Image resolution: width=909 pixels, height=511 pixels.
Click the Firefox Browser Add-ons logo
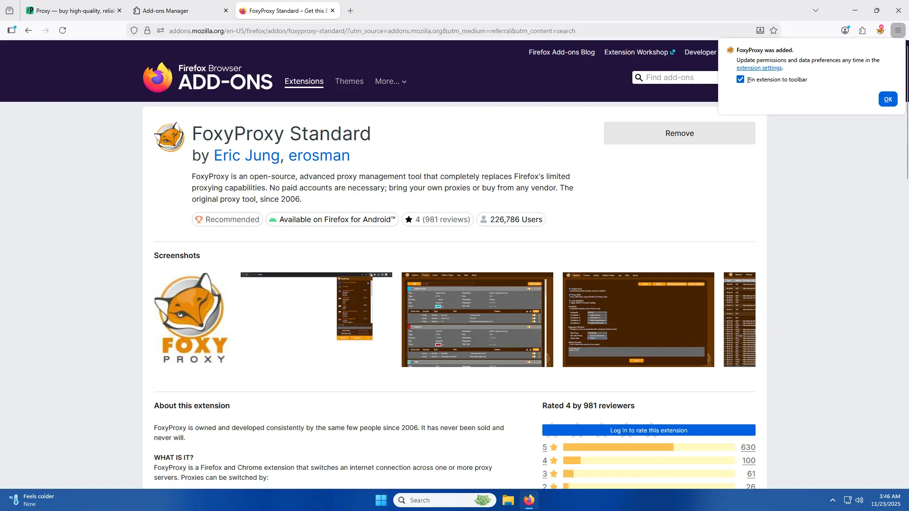208,77
